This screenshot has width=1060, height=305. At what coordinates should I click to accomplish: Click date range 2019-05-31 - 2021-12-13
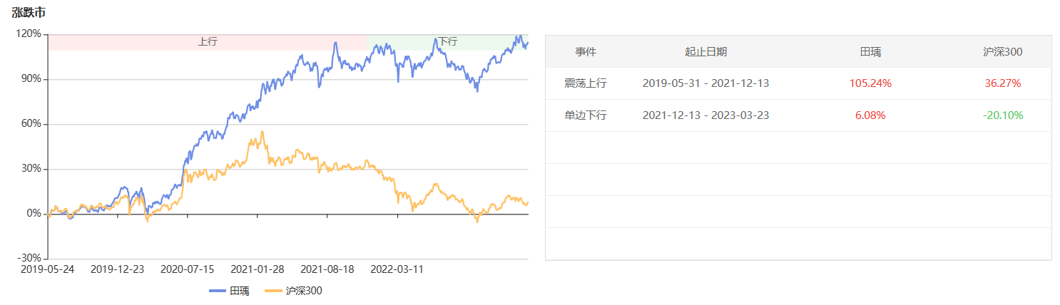[705, 83]
